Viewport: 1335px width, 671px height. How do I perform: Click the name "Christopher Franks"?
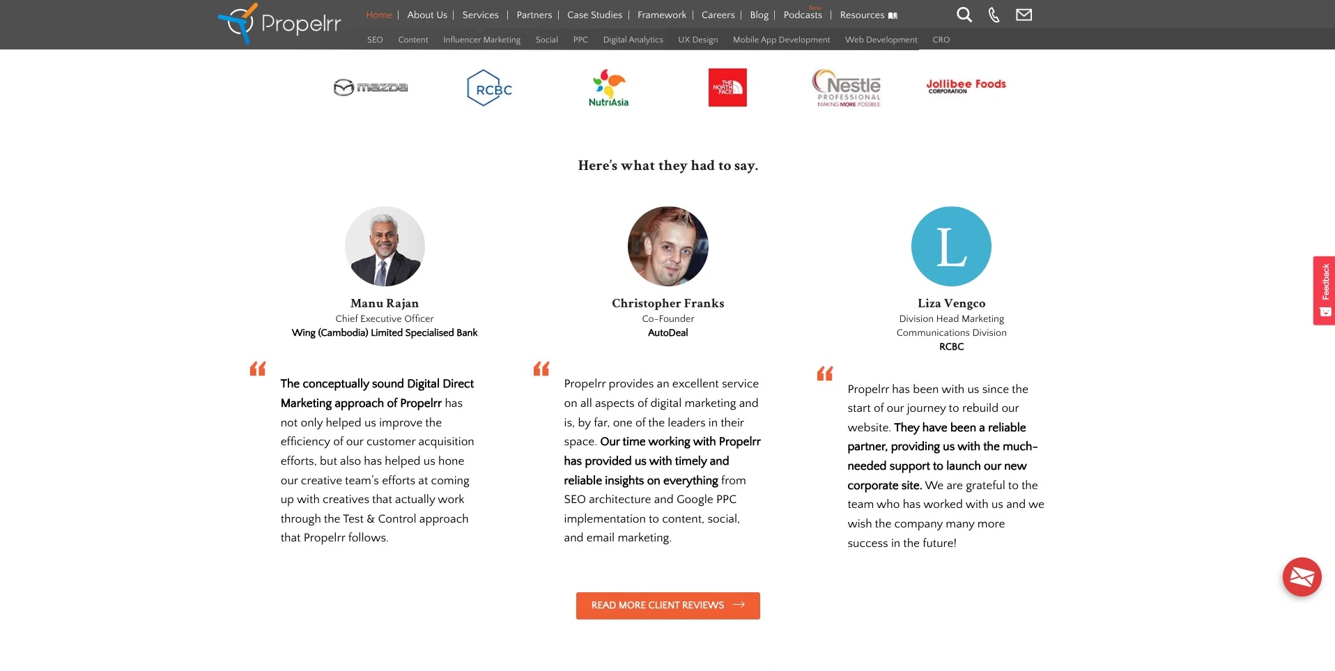tap(668, 303)
